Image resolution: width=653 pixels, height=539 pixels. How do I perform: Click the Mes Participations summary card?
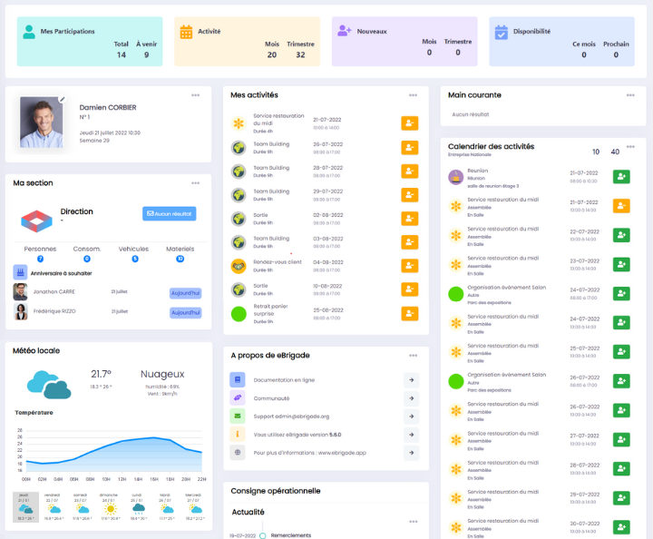click(90, 41)
